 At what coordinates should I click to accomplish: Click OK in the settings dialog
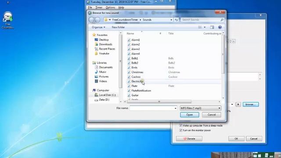236,139
